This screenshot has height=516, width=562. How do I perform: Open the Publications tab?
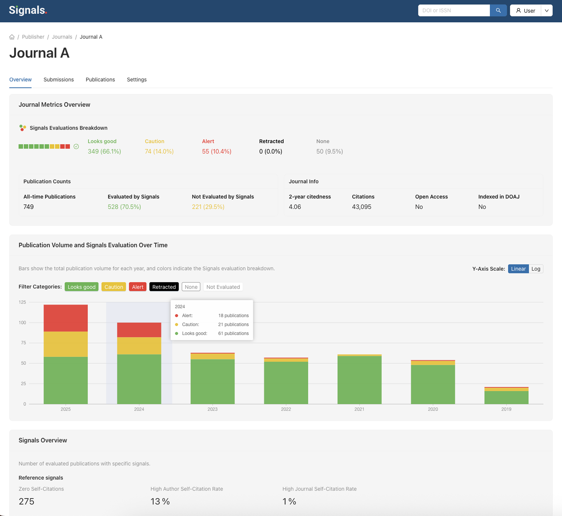[100, 80]
